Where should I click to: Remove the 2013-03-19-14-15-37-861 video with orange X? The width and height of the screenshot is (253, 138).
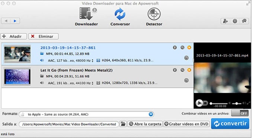tap(189, 48)
